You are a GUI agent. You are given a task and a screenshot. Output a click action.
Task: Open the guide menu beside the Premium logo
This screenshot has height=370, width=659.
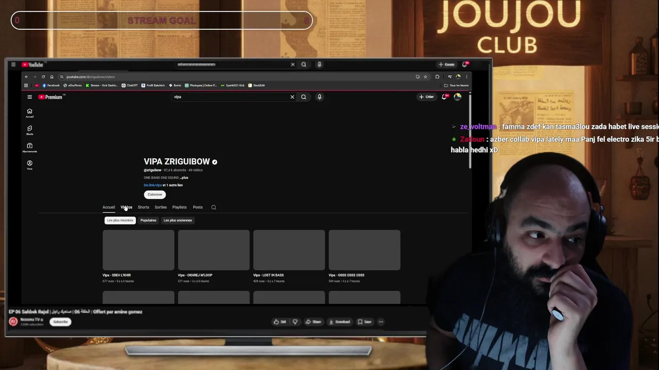pos(29,97)
